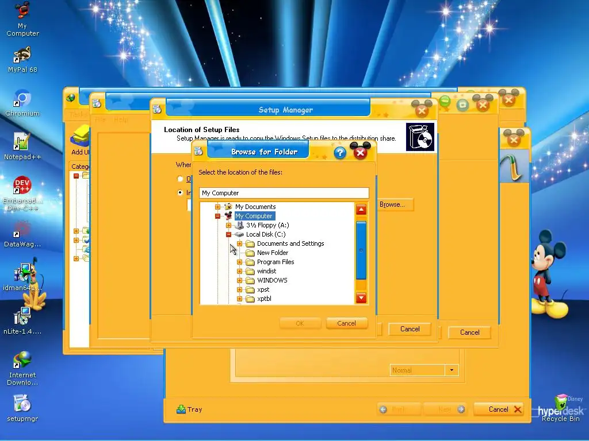
Task: Click the windist folder icon
Action: pos(250,271)
